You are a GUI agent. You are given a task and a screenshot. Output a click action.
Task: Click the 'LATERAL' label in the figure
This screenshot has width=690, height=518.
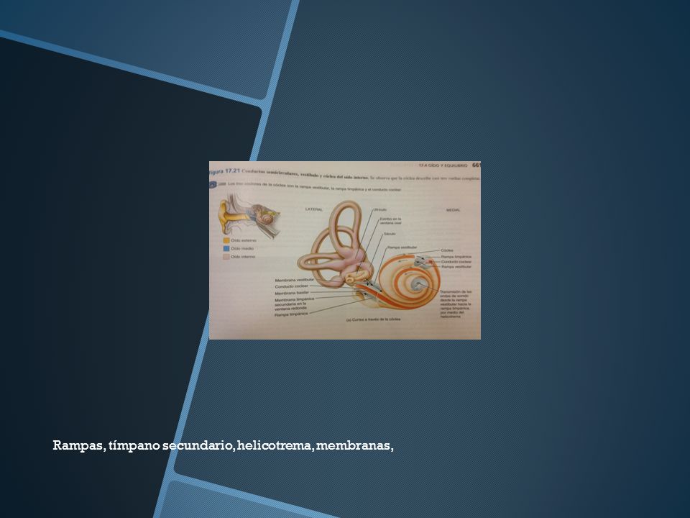pyautogui.click(x=314, y=209)
